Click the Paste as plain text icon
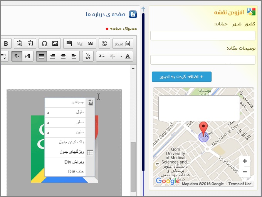 tap(30, 43)
